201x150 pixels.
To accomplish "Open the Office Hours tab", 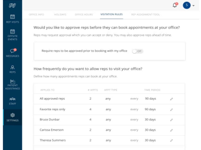I will tap(84, 14).
